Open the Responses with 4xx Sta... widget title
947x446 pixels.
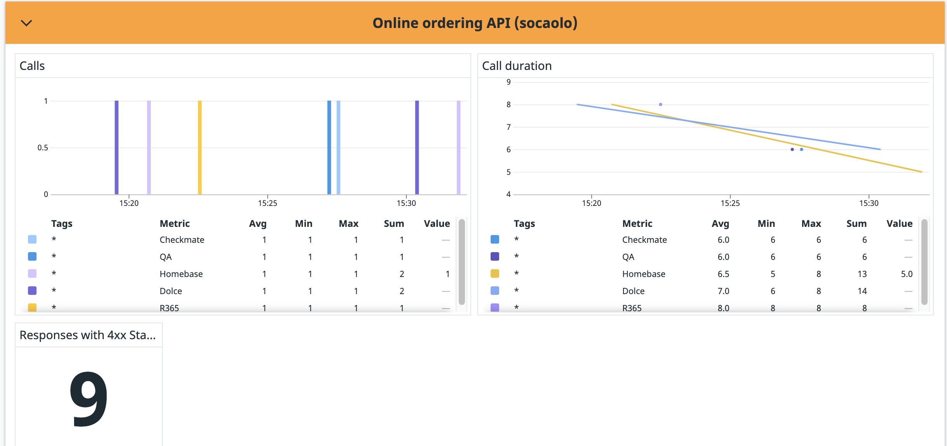click(88, 335)
